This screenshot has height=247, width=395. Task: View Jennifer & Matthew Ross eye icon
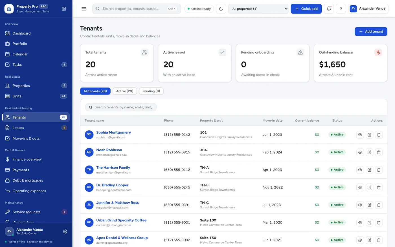[360, 205]
